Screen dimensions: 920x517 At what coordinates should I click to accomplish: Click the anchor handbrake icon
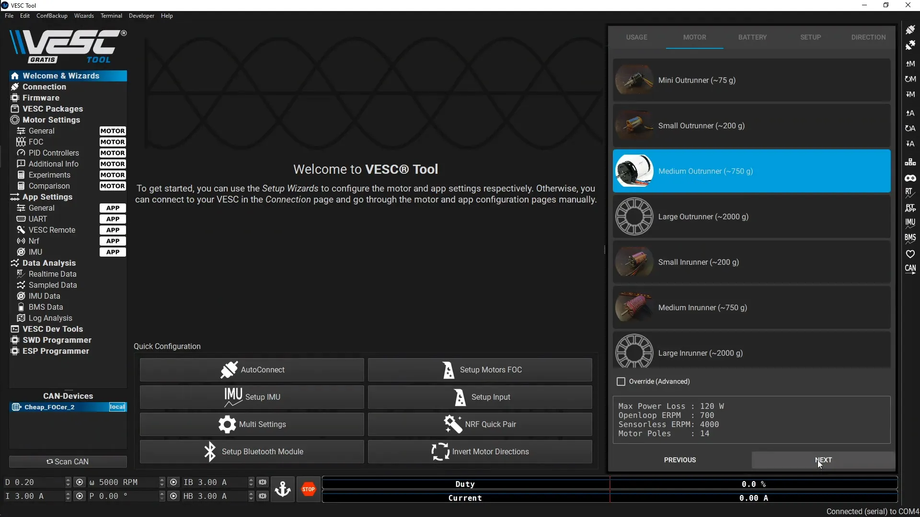click(x=283, y=489)
